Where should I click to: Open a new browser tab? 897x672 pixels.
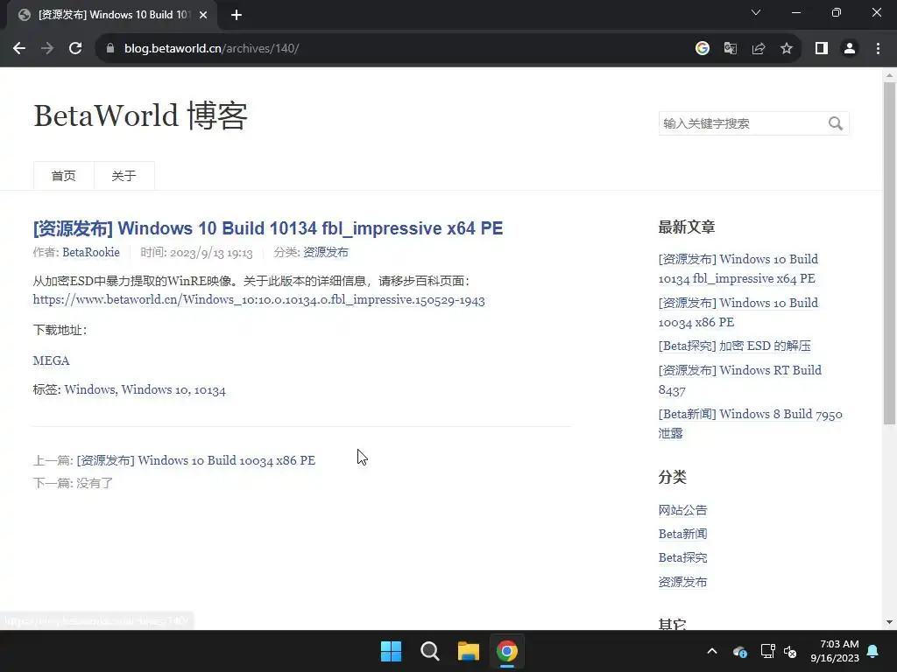pyautogui.click(x=237, y=15)
